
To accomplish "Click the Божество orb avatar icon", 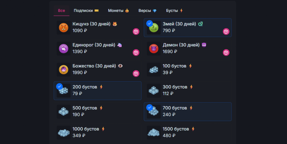I will pyautogui.click(x=64, y=70).
